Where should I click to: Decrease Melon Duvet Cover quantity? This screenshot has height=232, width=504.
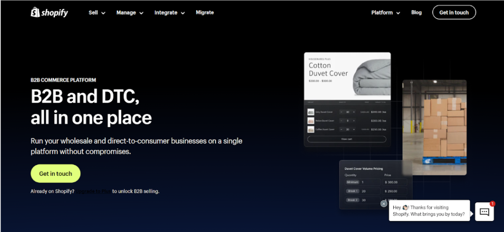[341, 121]
